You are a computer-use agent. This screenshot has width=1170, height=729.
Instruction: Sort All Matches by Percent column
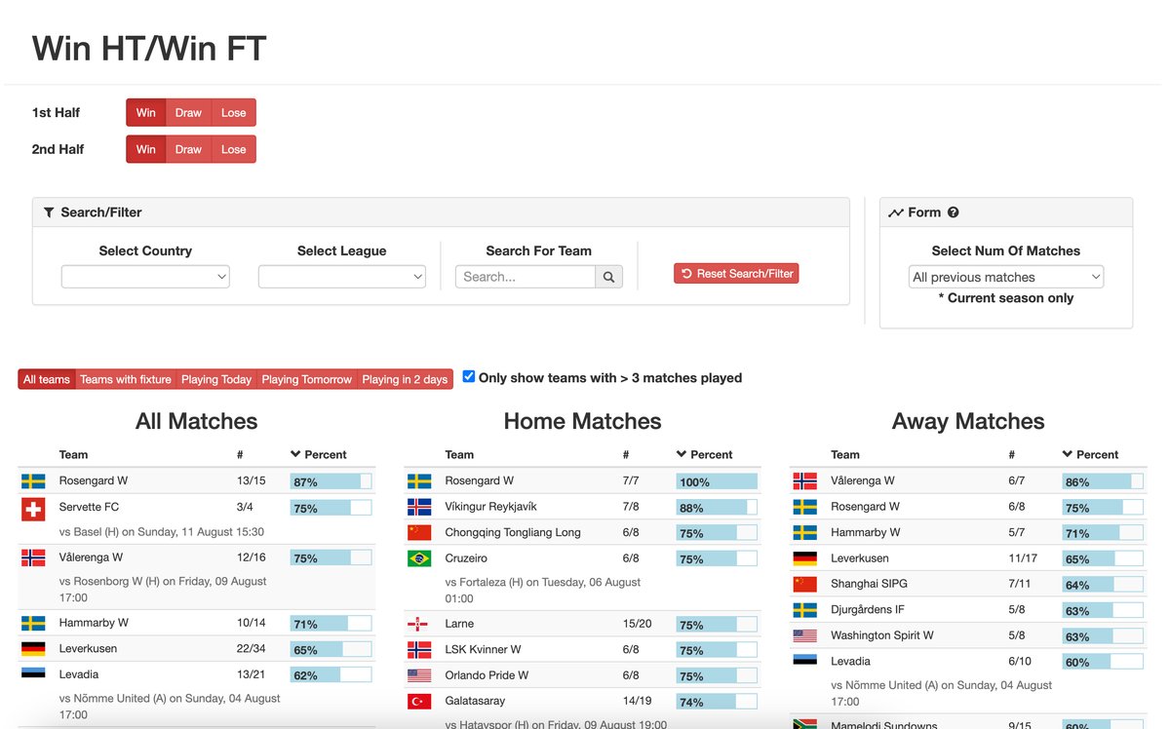pyautogui.click(x=319, y=454)
